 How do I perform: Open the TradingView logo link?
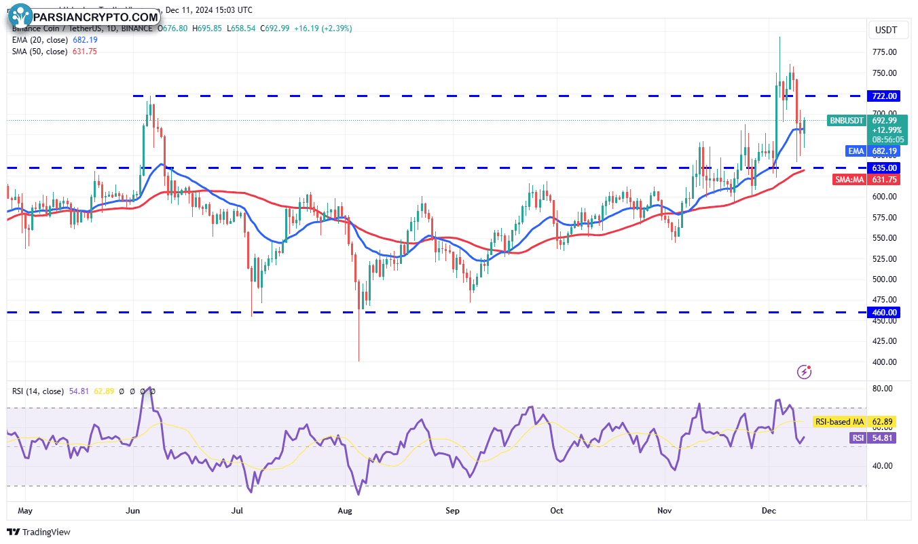click(x=39, y=532)
